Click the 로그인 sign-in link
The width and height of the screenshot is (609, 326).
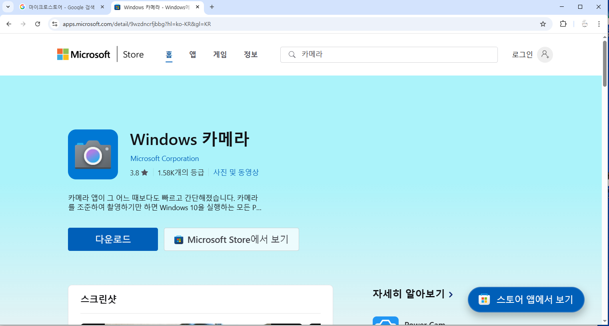(x=522, y=55)
